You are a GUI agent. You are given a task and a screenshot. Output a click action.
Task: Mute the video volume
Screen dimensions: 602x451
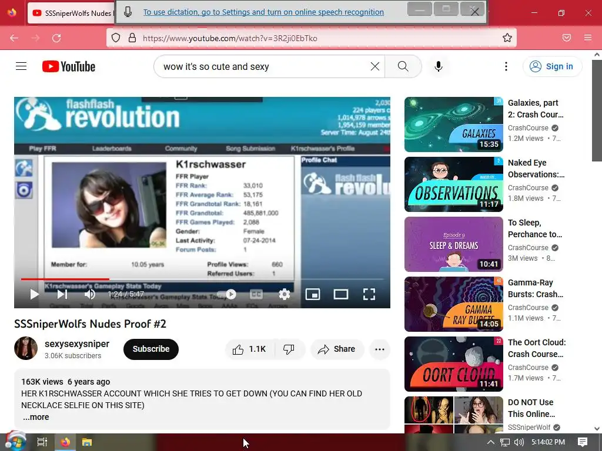pos(90,294)
